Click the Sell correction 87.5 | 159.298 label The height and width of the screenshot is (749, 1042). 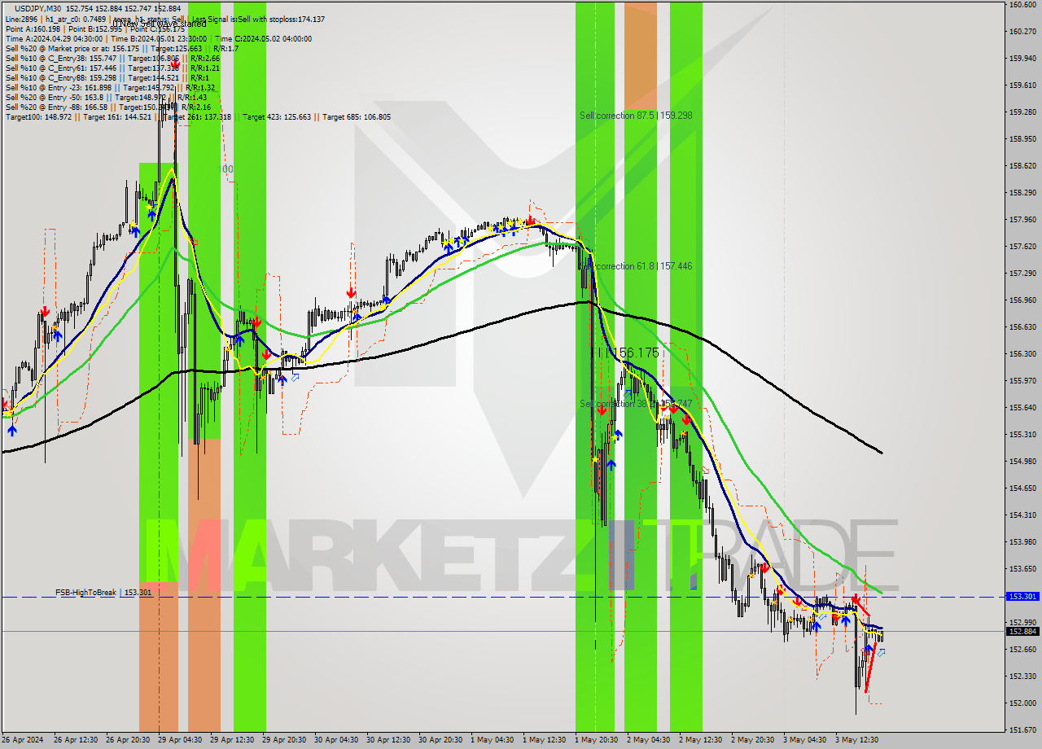(636, 116)
